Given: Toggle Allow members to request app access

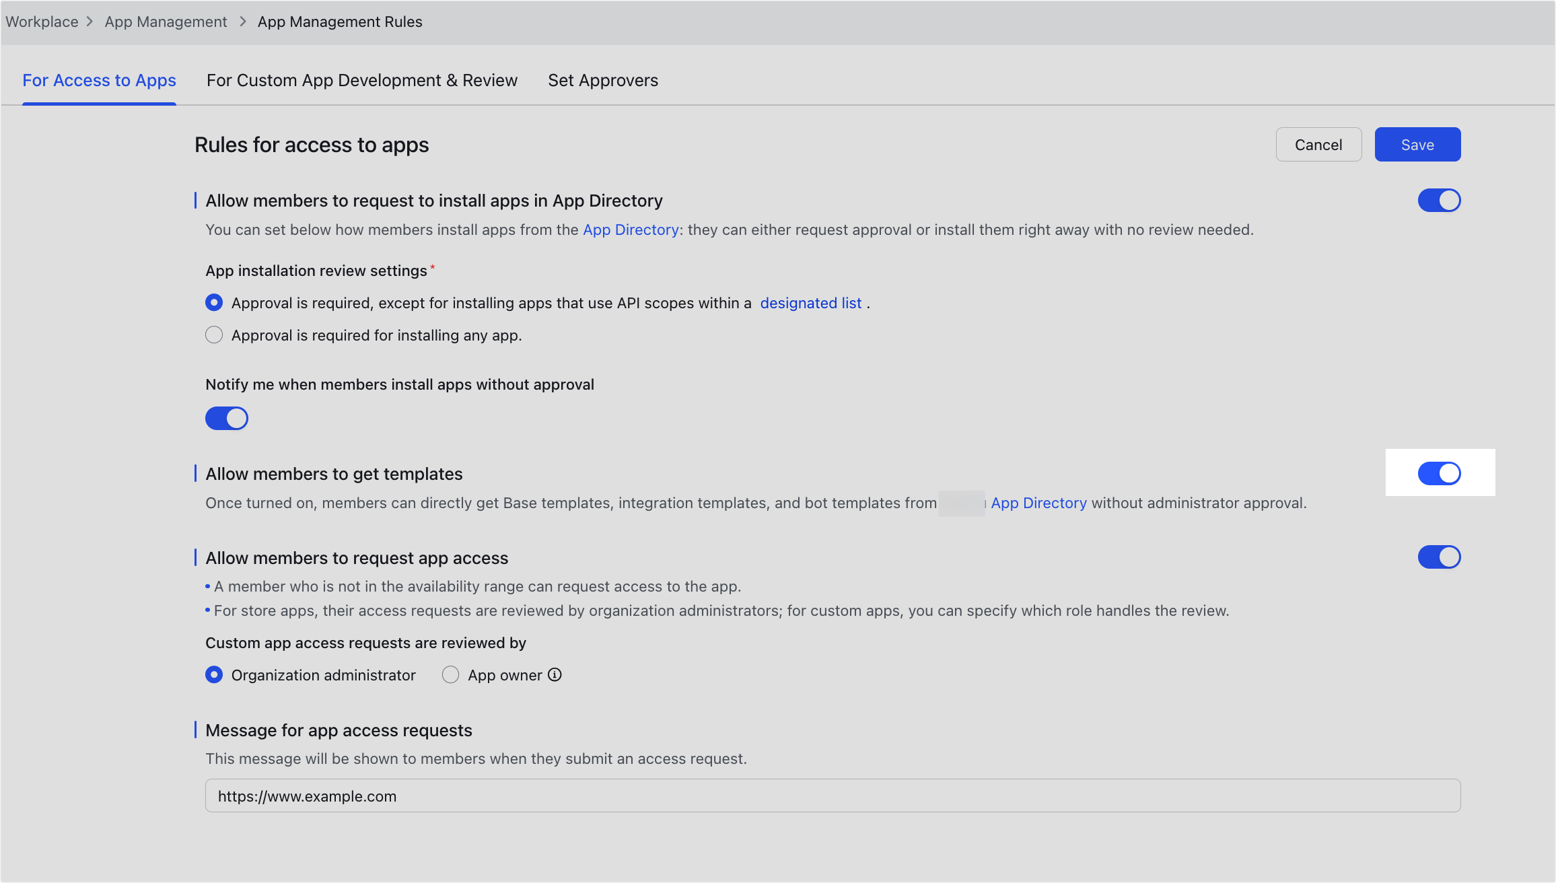Looking at the screenshot, I should (x=1439, y=557).
